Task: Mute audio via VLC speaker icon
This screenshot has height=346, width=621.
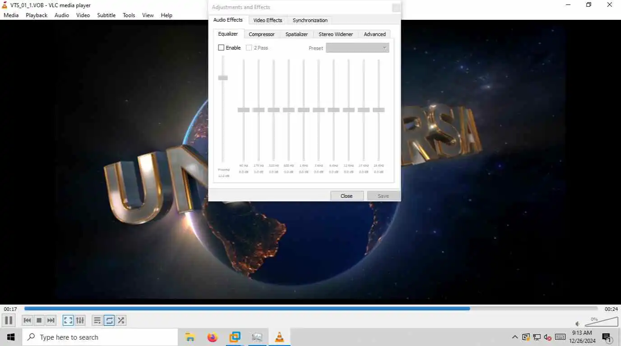Action: pyautogui.click(x=577, y=323)
